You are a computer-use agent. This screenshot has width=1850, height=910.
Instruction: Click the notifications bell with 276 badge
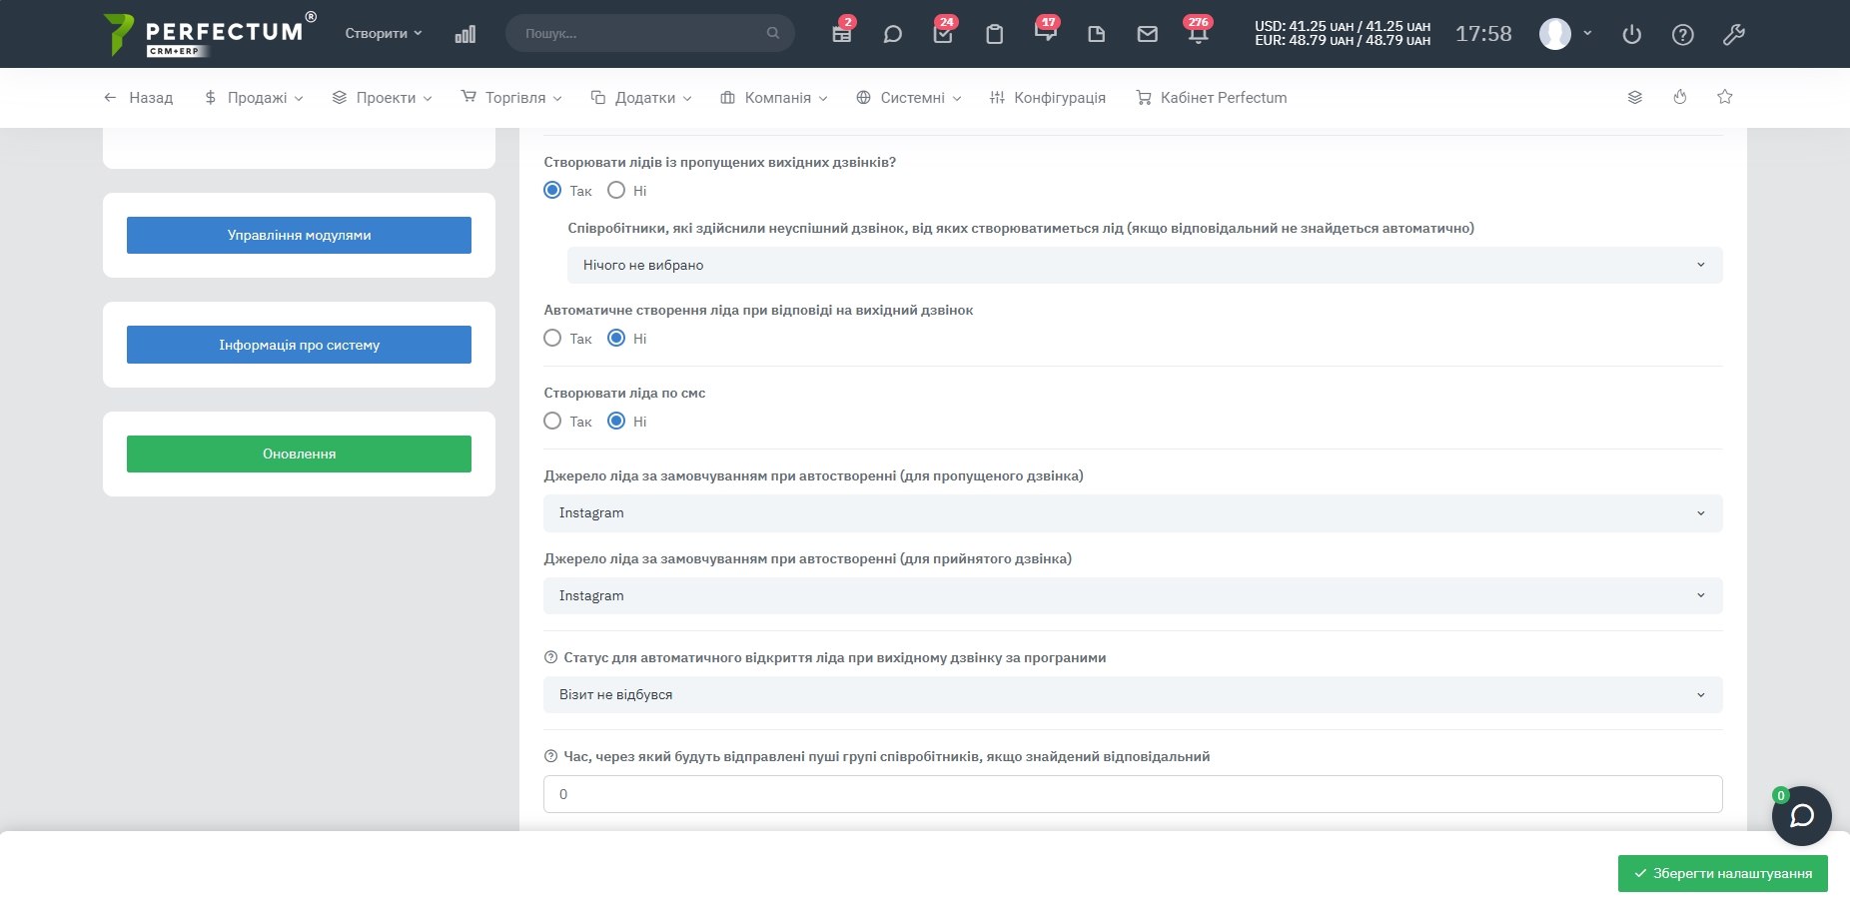click(1198, 34)
